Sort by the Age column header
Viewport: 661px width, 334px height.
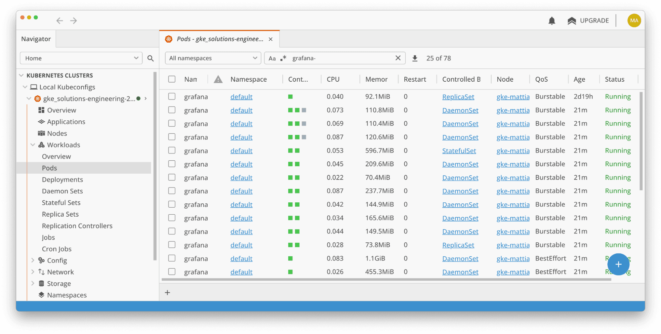(x=579, y=79)
